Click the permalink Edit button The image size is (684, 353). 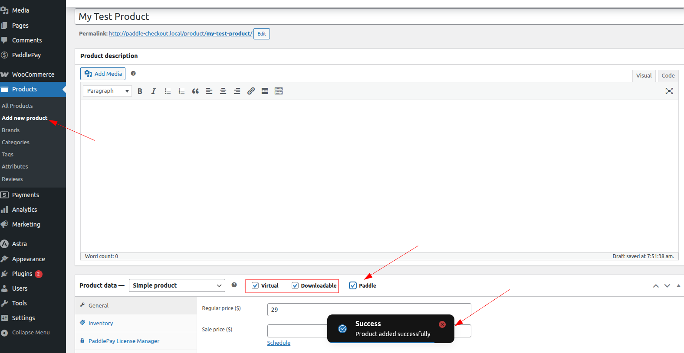tap(262, 34)
